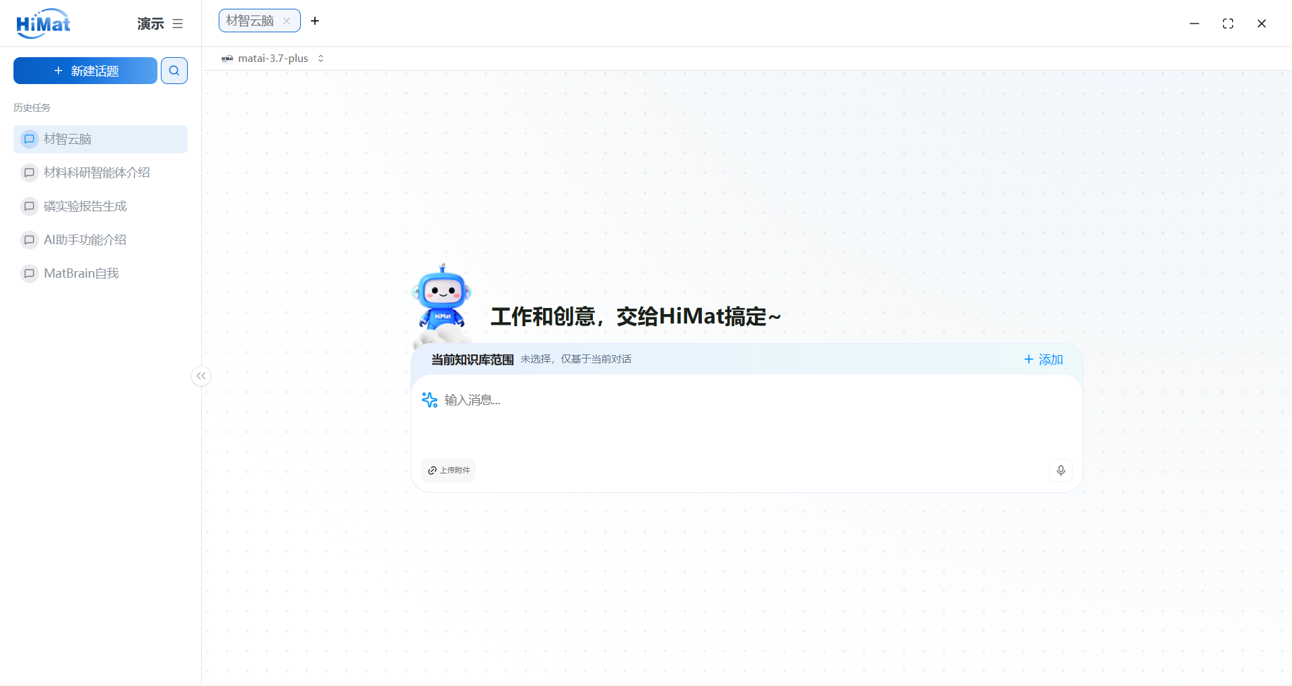Image resolution: width=1292 pixels, height=686 pixels.
Task: Click 未选择，仅基于当前对话 status text
Action: coord(576,359)
